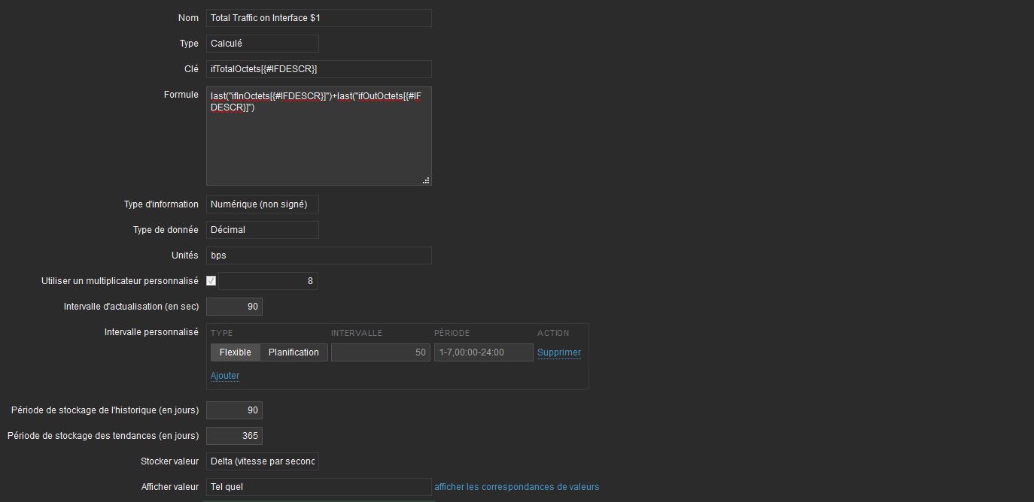
Task: Click the ACTION column header
Action: (x=553, y=333)
